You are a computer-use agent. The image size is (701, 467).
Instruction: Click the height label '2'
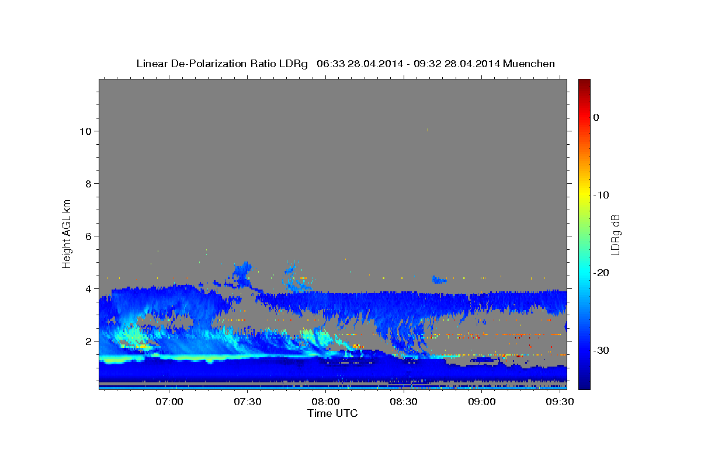tap(89, 341)
